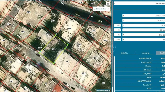Open the 'عمان (1)' directorate dropdown
The height and width of the screenshot is (92, 165).
click(144, 20)
